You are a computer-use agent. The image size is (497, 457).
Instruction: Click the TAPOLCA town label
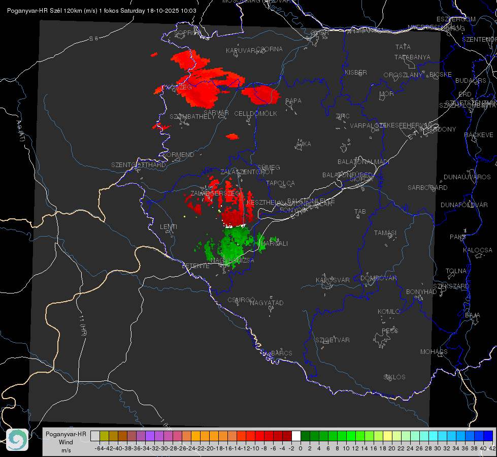[281, 183]
